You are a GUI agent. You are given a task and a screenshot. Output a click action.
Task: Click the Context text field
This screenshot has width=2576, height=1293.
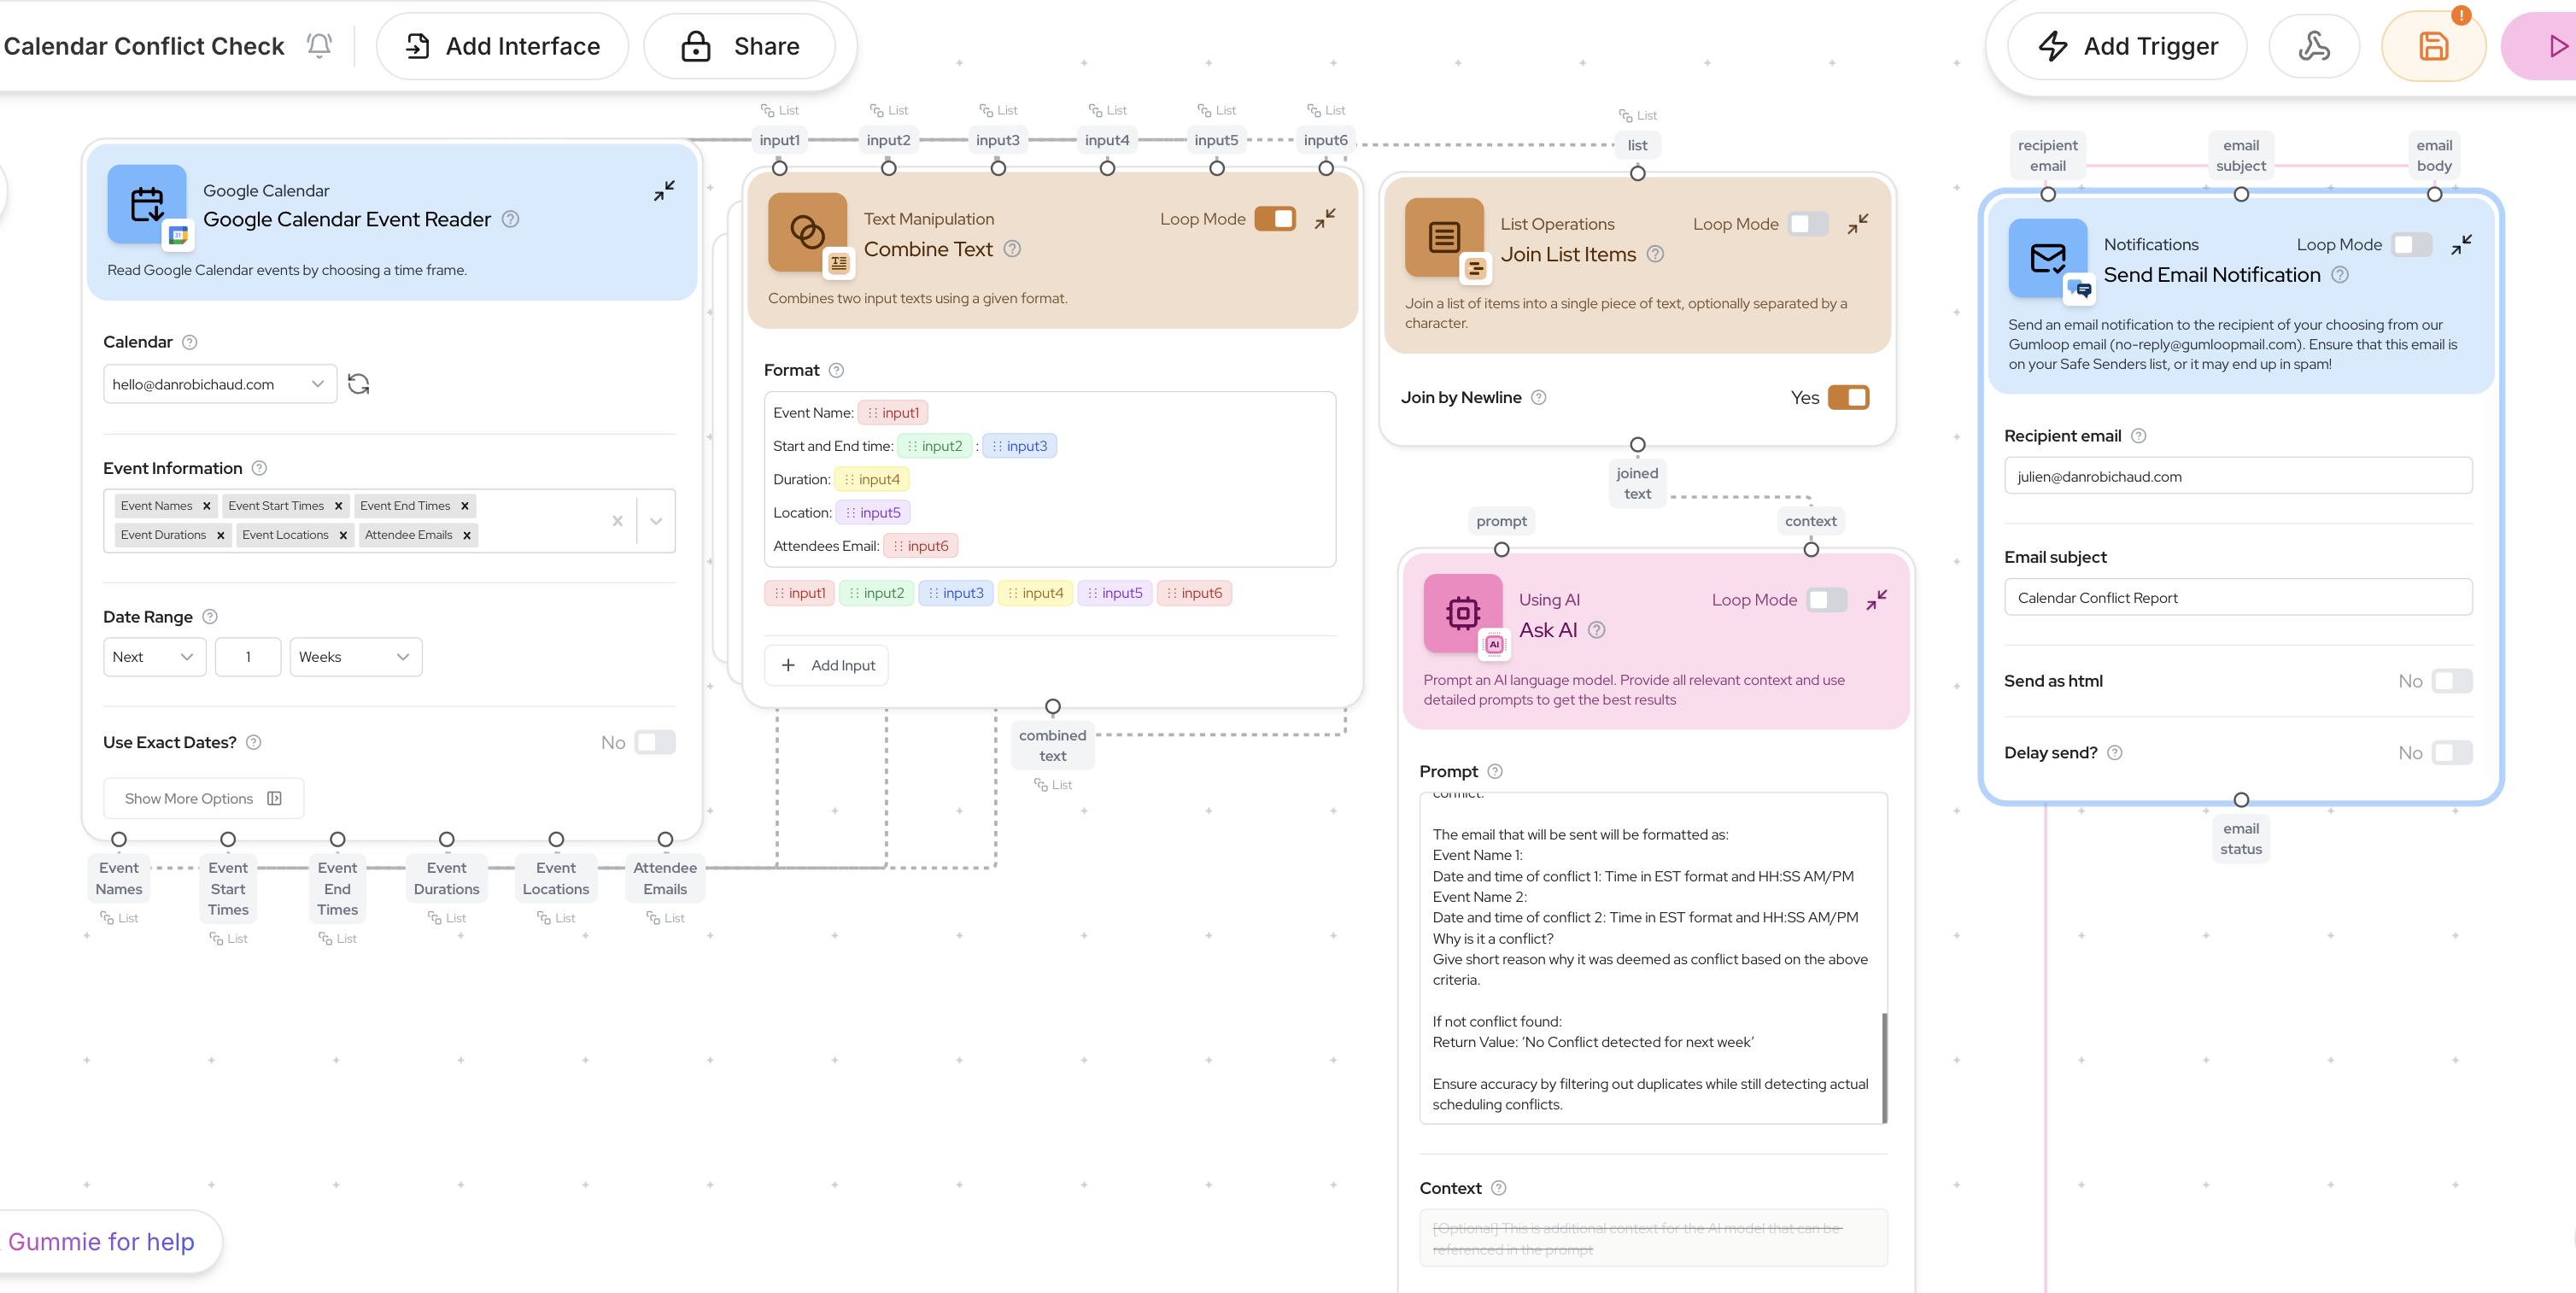pyautogui.click(x=1652, y=1238)
